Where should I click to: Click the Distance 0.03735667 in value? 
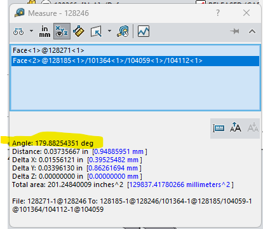50,151
